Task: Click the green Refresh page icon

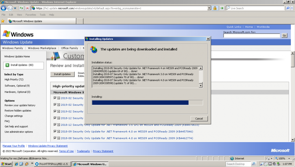Action: (x=21, y=8)
